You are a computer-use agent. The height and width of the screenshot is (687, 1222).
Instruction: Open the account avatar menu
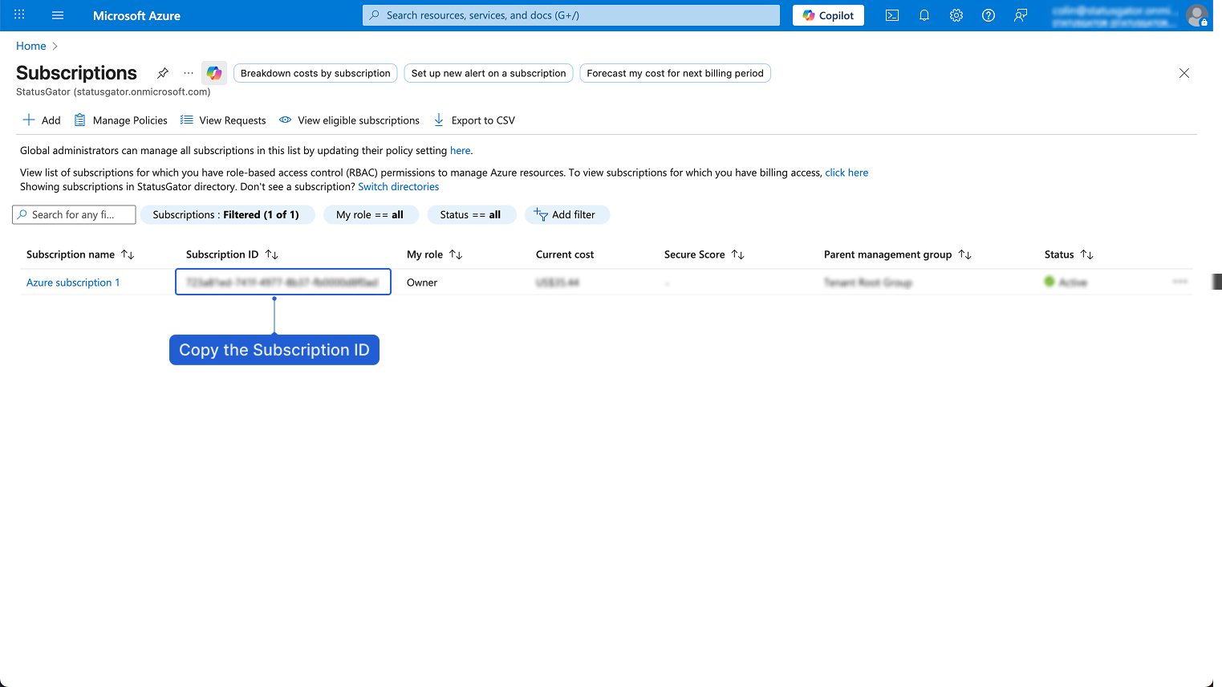(x=1197, y=15)
